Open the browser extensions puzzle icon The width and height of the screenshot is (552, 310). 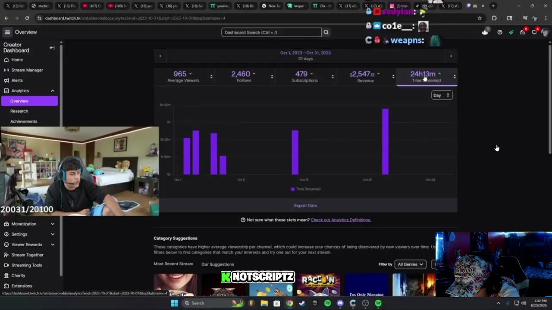tap(494, 18)
